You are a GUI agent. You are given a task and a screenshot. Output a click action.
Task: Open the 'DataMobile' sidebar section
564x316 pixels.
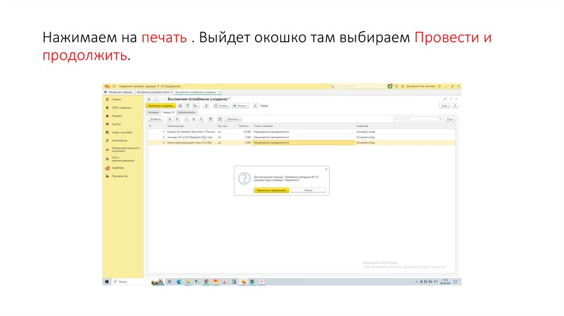[118, 168]
